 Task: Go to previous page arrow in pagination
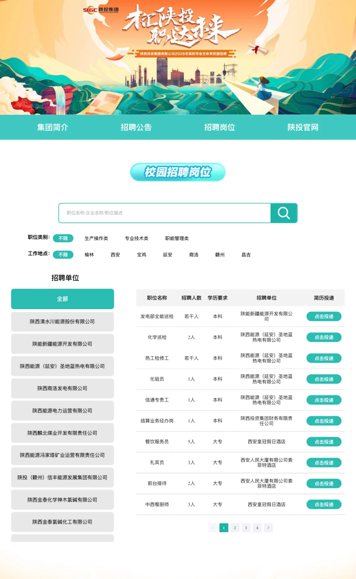[x=213, y=528]
